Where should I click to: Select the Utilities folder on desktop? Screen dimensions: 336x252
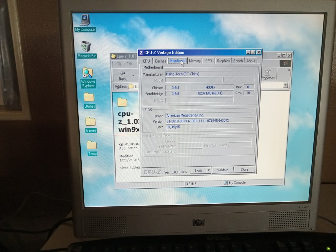coord(89,97)
